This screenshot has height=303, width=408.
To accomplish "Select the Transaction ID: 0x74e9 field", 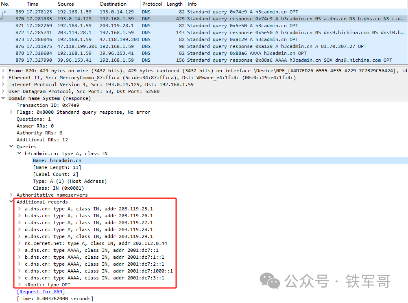I will point(48,105).
